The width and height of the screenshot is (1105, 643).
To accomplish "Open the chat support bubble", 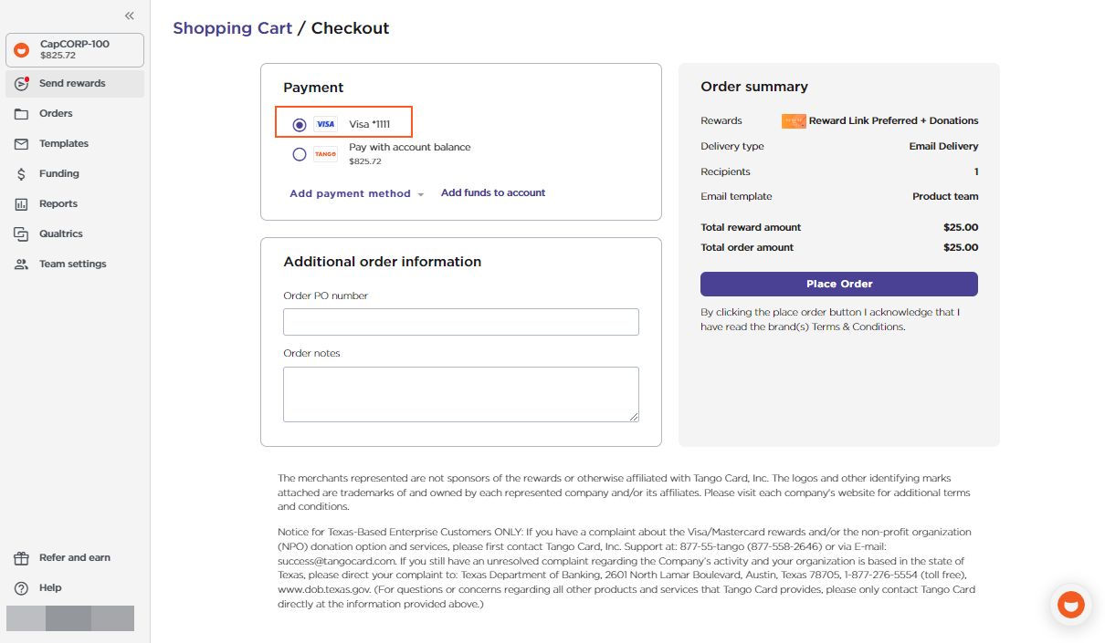I will pyautogui.click(x=1070, y=604).
